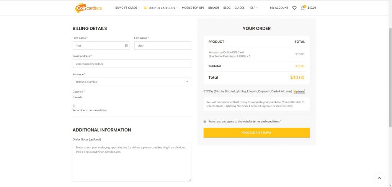The width and height of the screenshot is (392, 187).
Task: Click the Billing Details heading
Action: pos(90,28)
